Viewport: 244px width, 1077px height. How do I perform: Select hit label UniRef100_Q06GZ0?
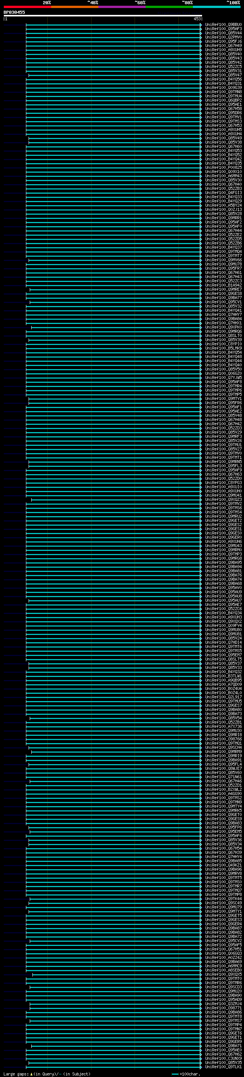coord(223,373)
